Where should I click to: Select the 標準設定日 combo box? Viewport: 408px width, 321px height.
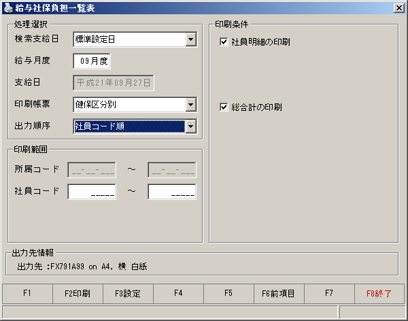point(135,39)
